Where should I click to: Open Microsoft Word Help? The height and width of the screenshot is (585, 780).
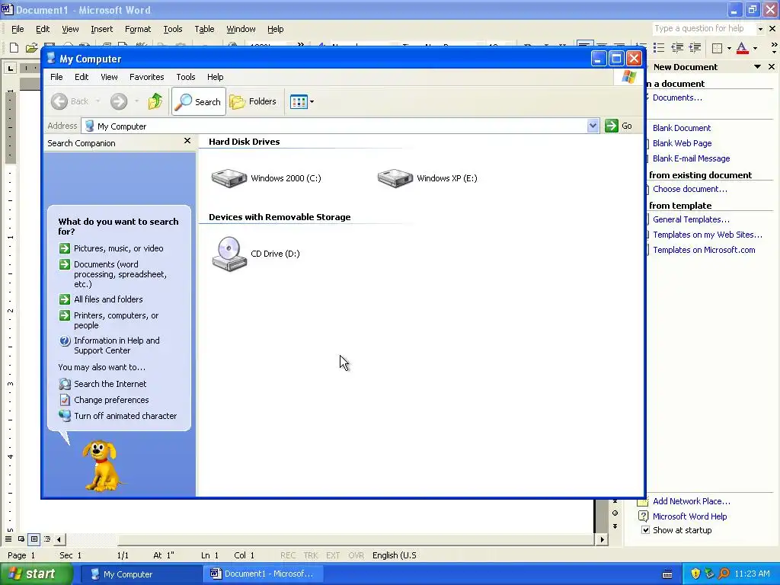[x=689, y=517]
